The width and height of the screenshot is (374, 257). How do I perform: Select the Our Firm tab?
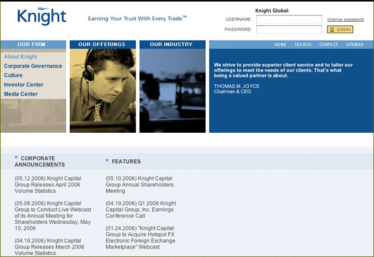[x=33, y=45]
